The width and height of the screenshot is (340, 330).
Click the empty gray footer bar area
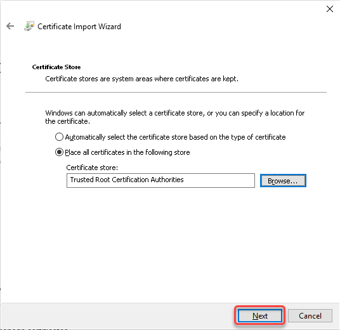(117, 315)
